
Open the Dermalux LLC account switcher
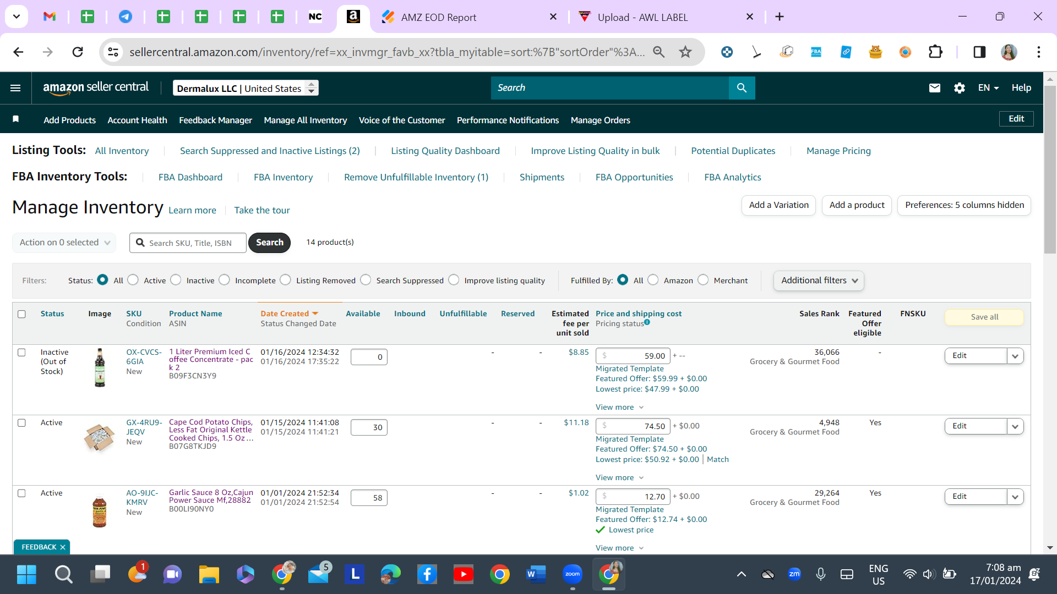tap(246, 88)
